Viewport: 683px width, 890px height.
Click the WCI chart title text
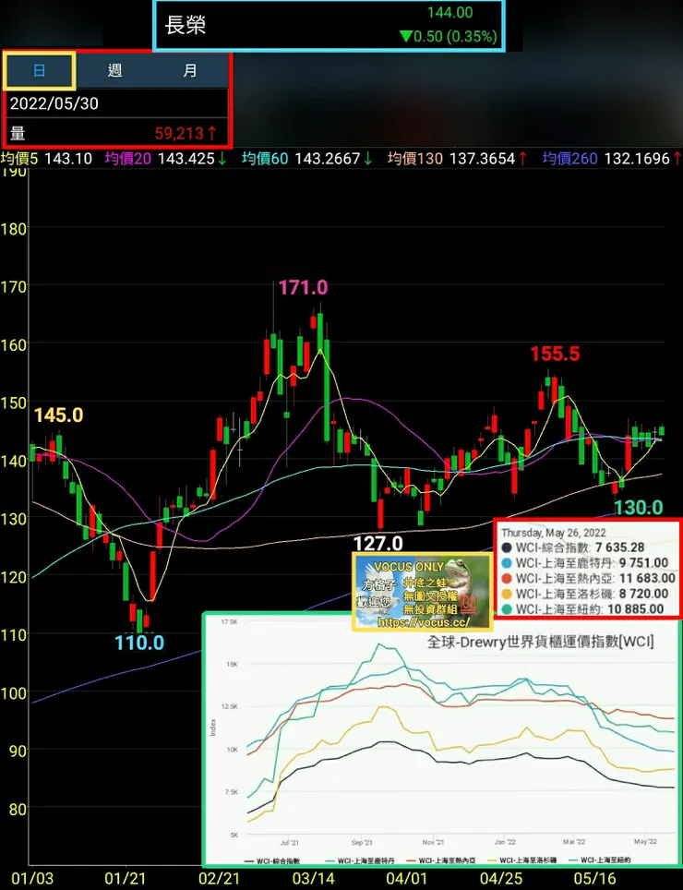coord(540,642)
